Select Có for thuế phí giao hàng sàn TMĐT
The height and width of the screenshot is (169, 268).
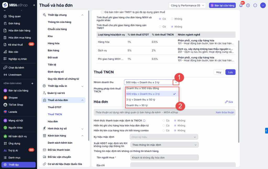pos(160,27)
